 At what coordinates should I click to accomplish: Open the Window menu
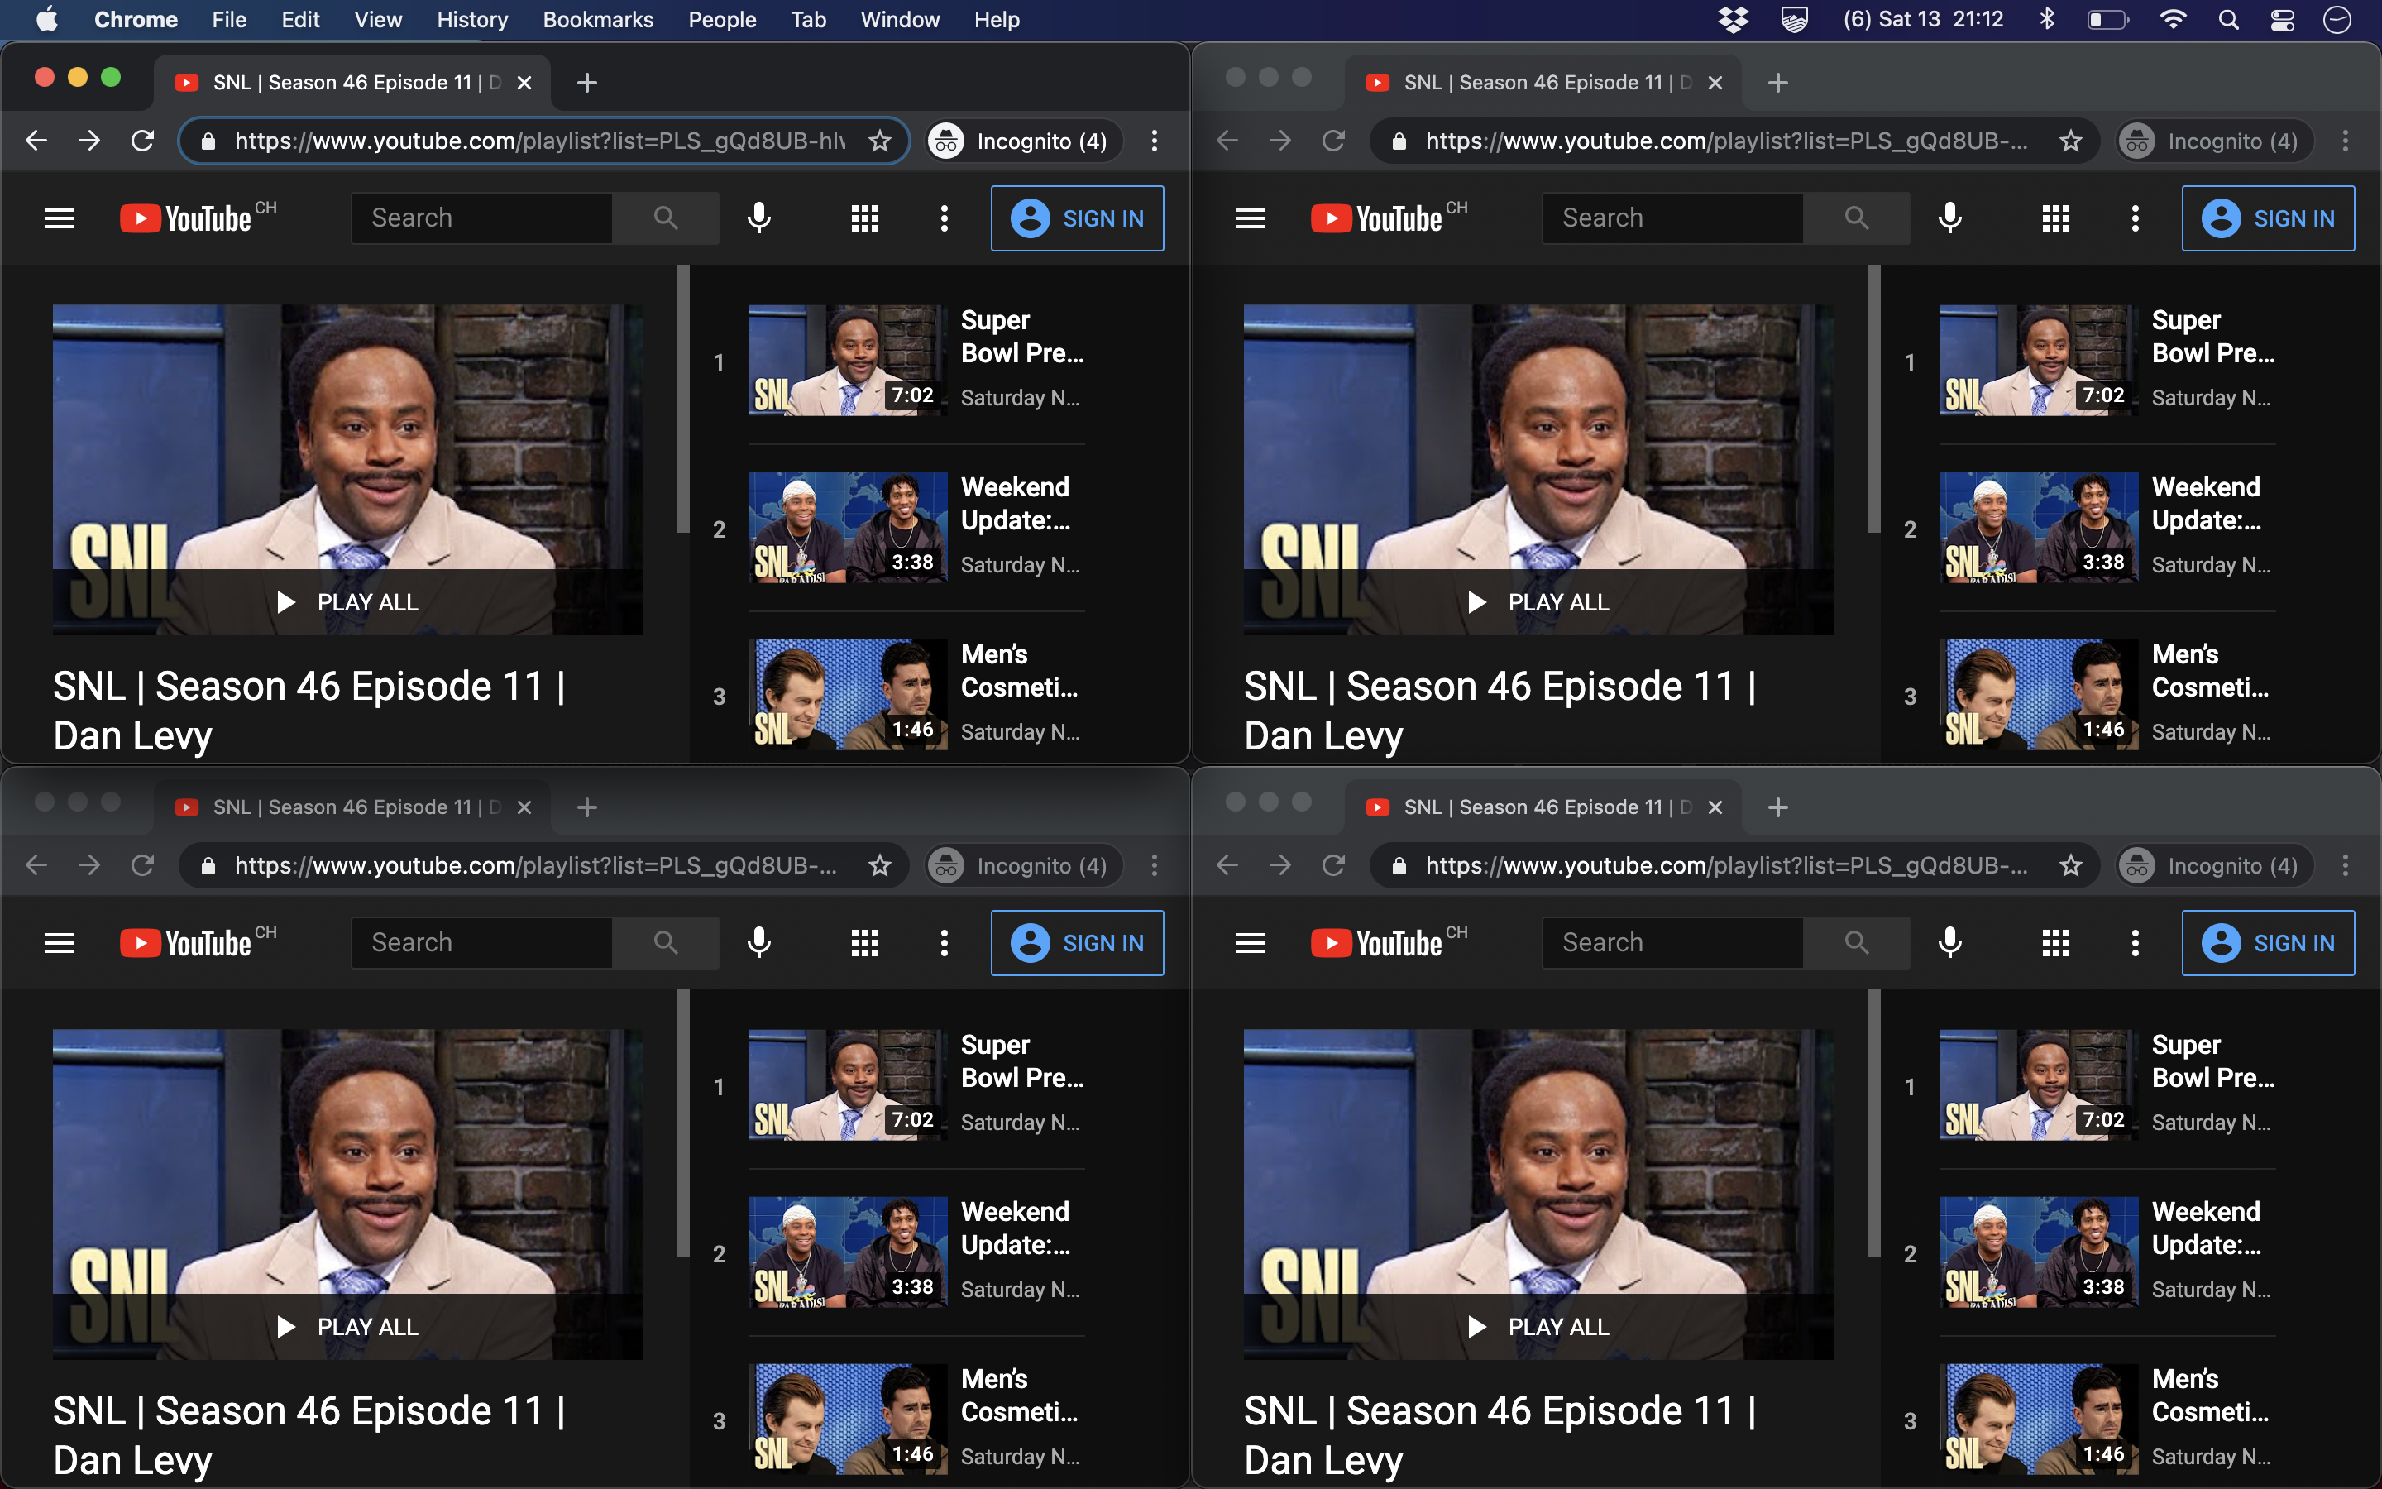899,19
